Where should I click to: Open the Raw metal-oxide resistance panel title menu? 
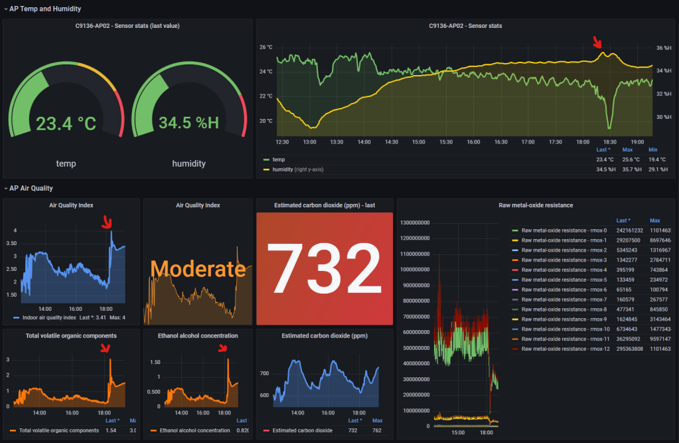(x=535, y=205)
